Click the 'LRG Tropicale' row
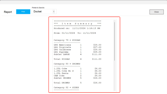Screen dimensions: 167x94 pos(78,47)
